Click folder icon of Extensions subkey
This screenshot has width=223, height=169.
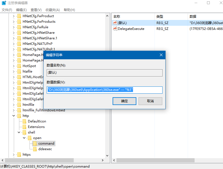[x=25, y=127]
